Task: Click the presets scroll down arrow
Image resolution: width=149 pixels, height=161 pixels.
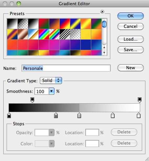Action: [104, 53]
